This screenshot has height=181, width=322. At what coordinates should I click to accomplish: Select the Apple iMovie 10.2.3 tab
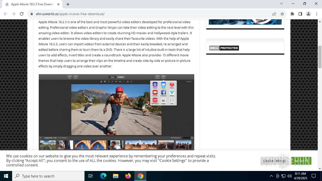coord(32,4)
